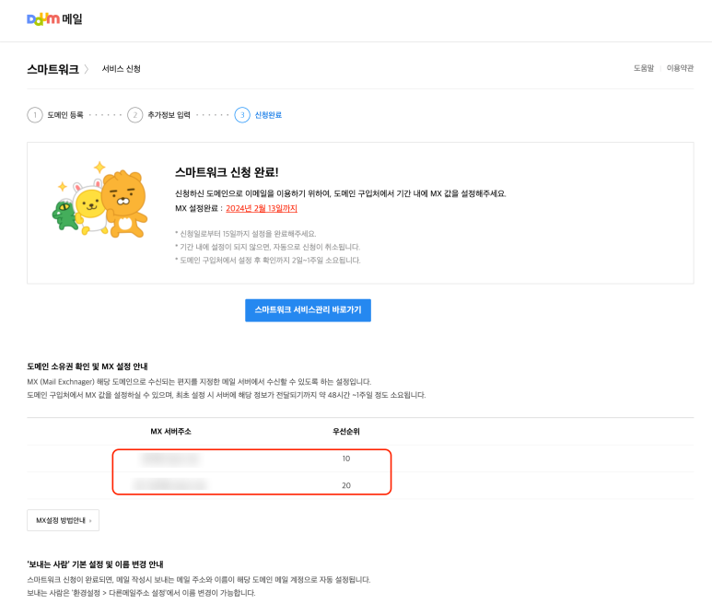Open the MX설정 방법안내 button
712x604 pixels.
click(x=64, y=520)
